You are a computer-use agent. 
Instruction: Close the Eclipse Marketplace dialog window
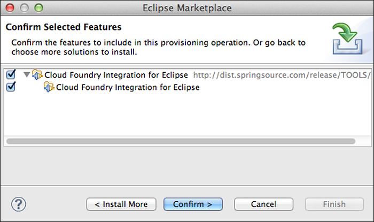[12, 8]
